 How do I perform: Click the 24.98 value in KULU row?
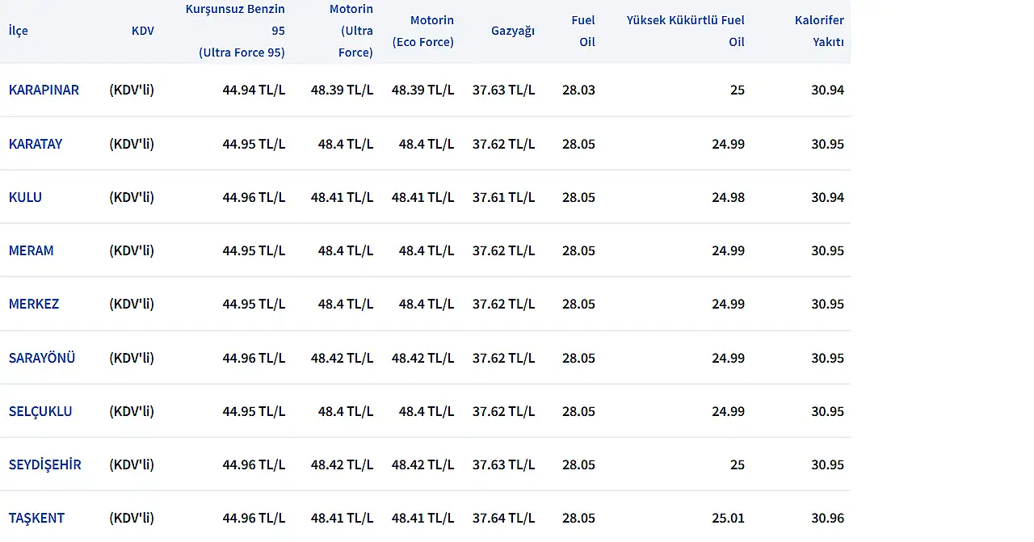tap(728, 197)
